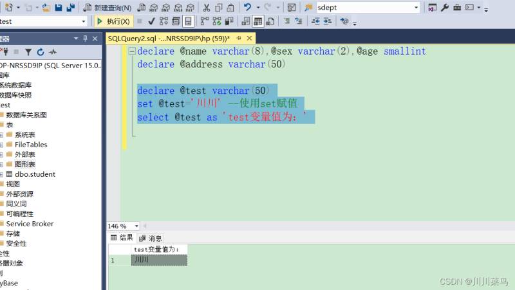Pin the SQLQuery2.sql tab

pos(238,39)
